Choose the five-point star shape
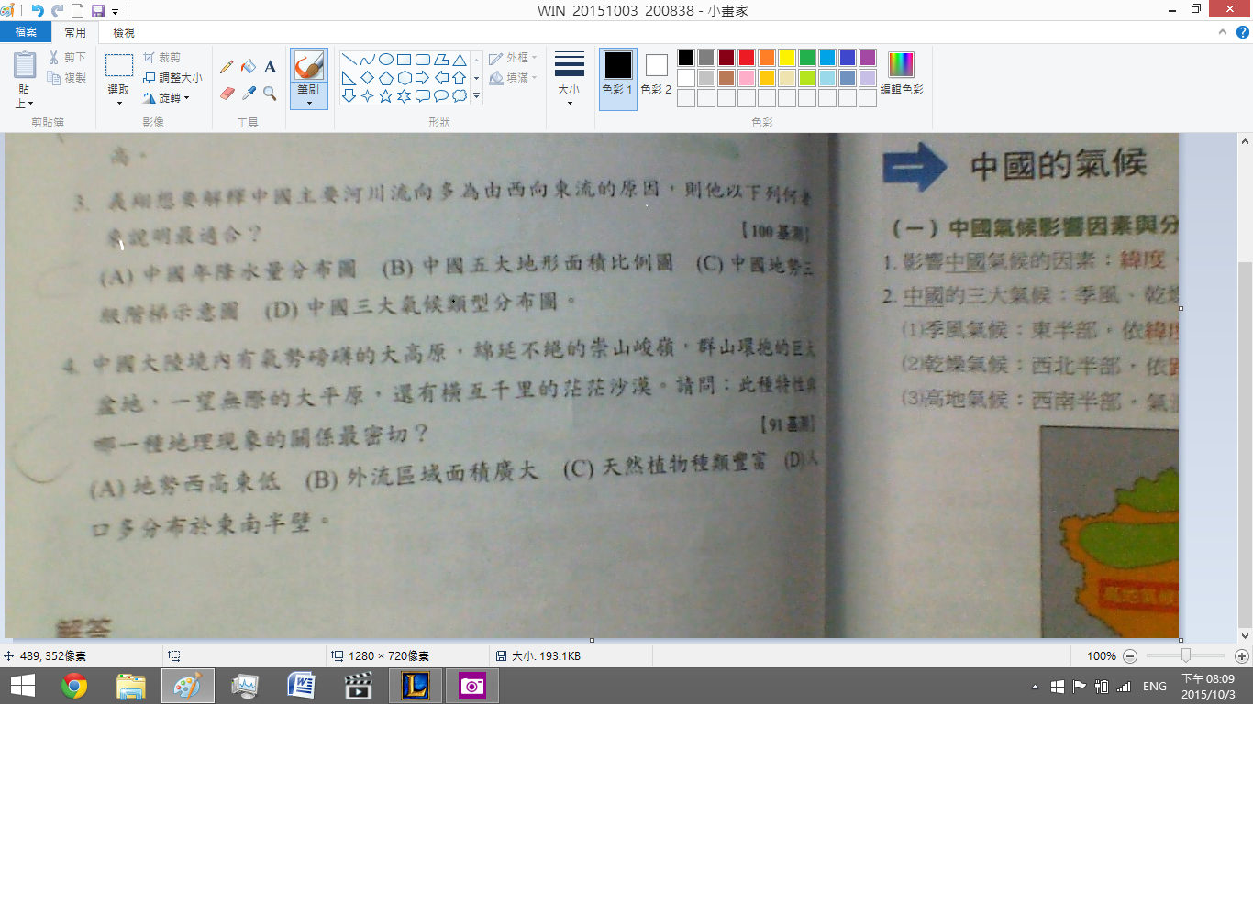Image resolution: width=1253 pixels, height=903 pixels. (386, 96)
